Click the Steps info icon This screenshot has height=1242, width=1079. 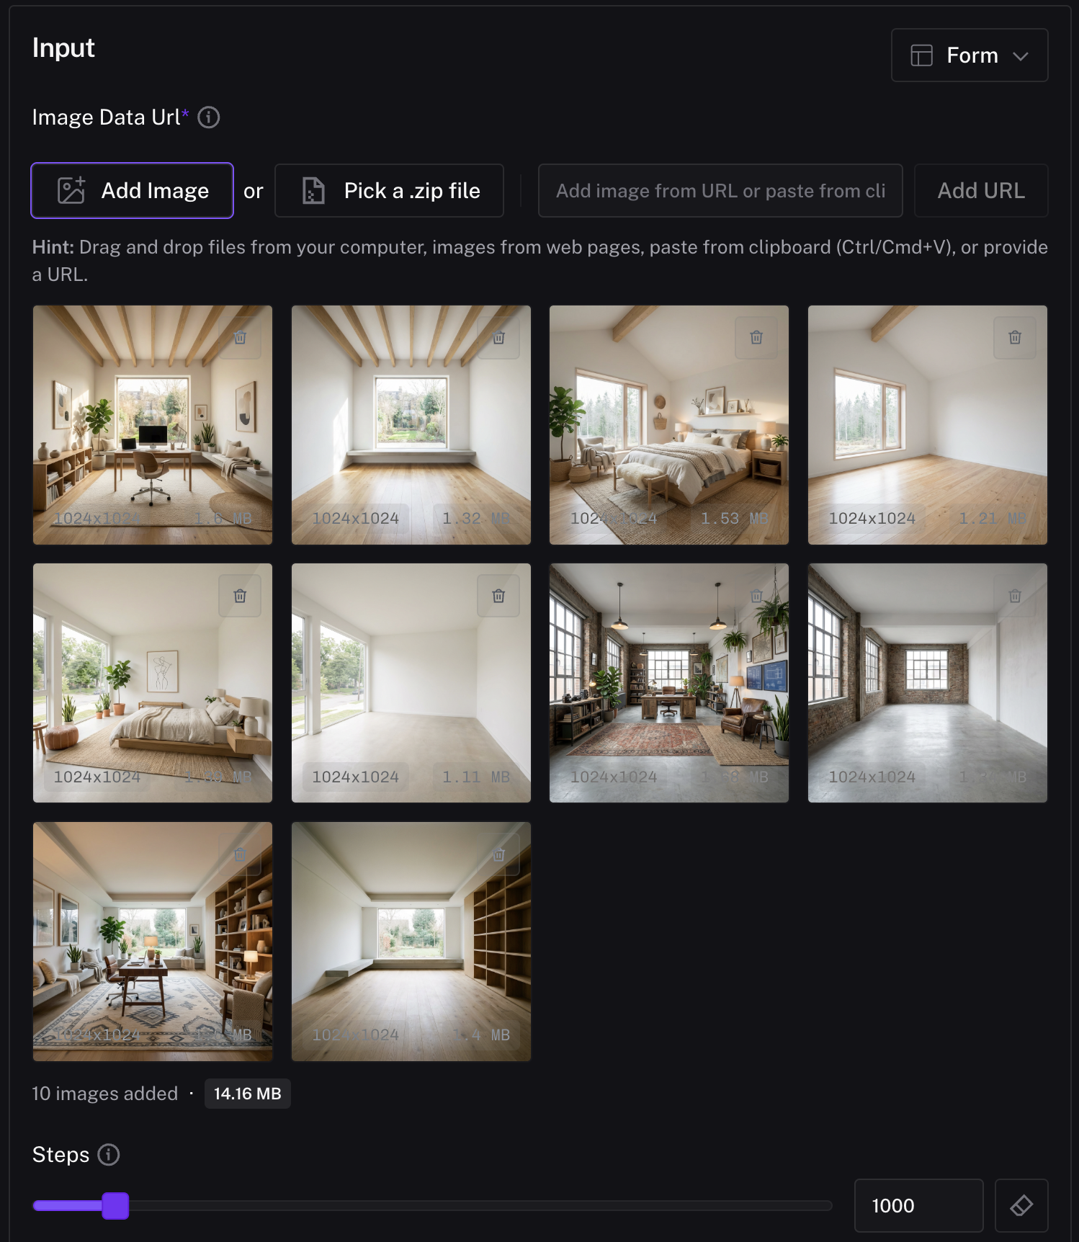109,1155
